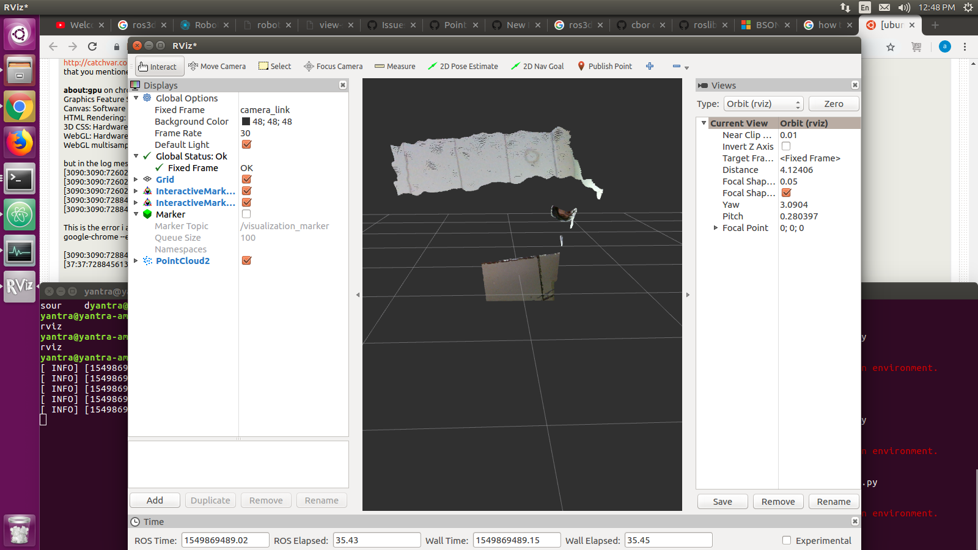Add a new tool with plus icon
This screenshot has width=978, height=550.
pyautogui.click(x=650, y=66)
